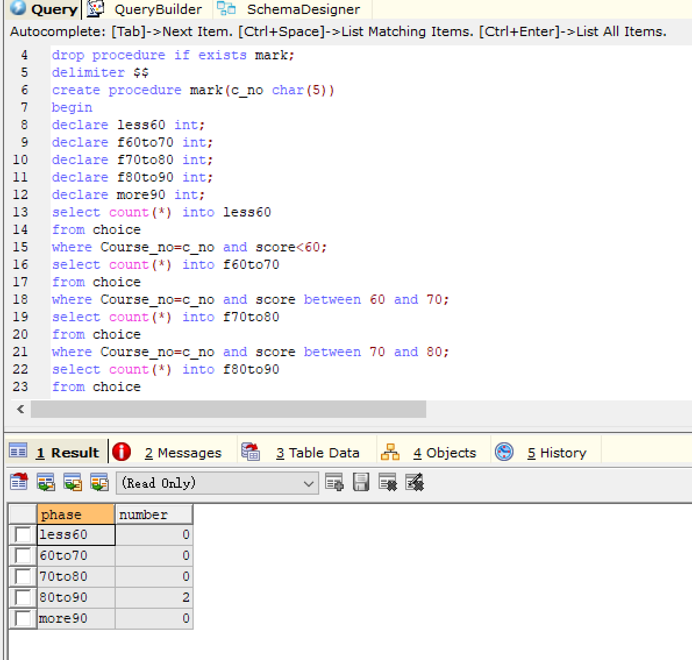Image resolution: width=692 pixels, height=660 pixels.
Task: Select the number cell showing 2
Action: [x=154, y=597]
